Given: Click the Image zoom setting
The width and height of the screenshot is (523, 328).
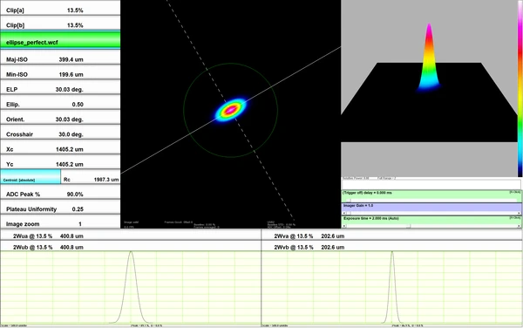Looking at the screenshot, I should click(60, 223).
